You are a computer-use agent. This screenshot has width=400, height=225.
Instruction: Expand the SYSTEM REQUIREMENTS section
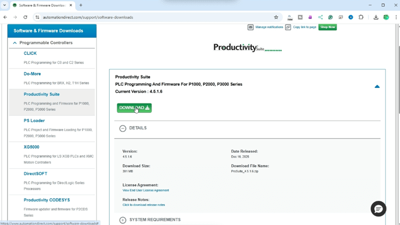(123, 220)
